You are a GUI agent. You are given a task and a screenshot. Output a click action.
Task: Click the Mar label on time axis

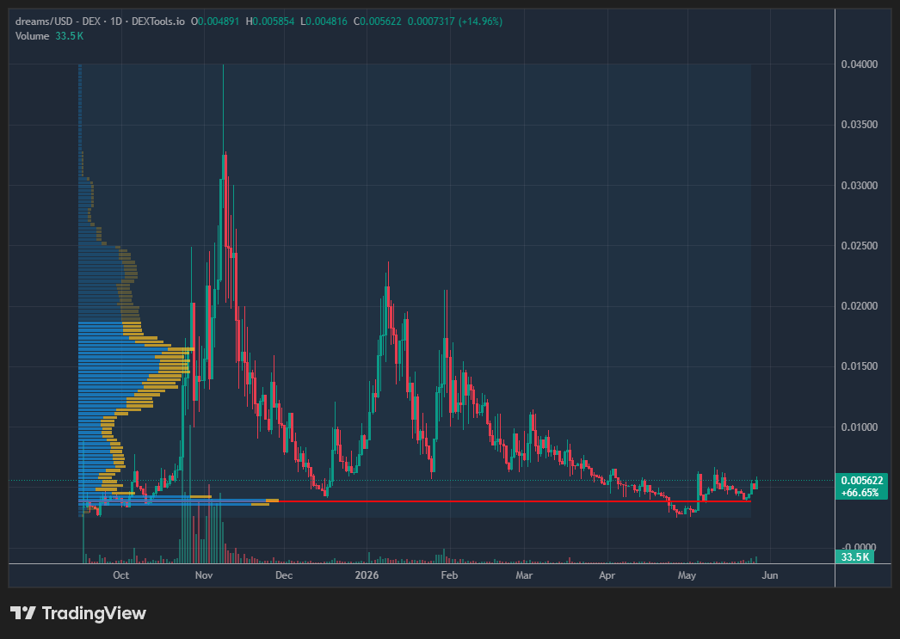pos(523,575)
